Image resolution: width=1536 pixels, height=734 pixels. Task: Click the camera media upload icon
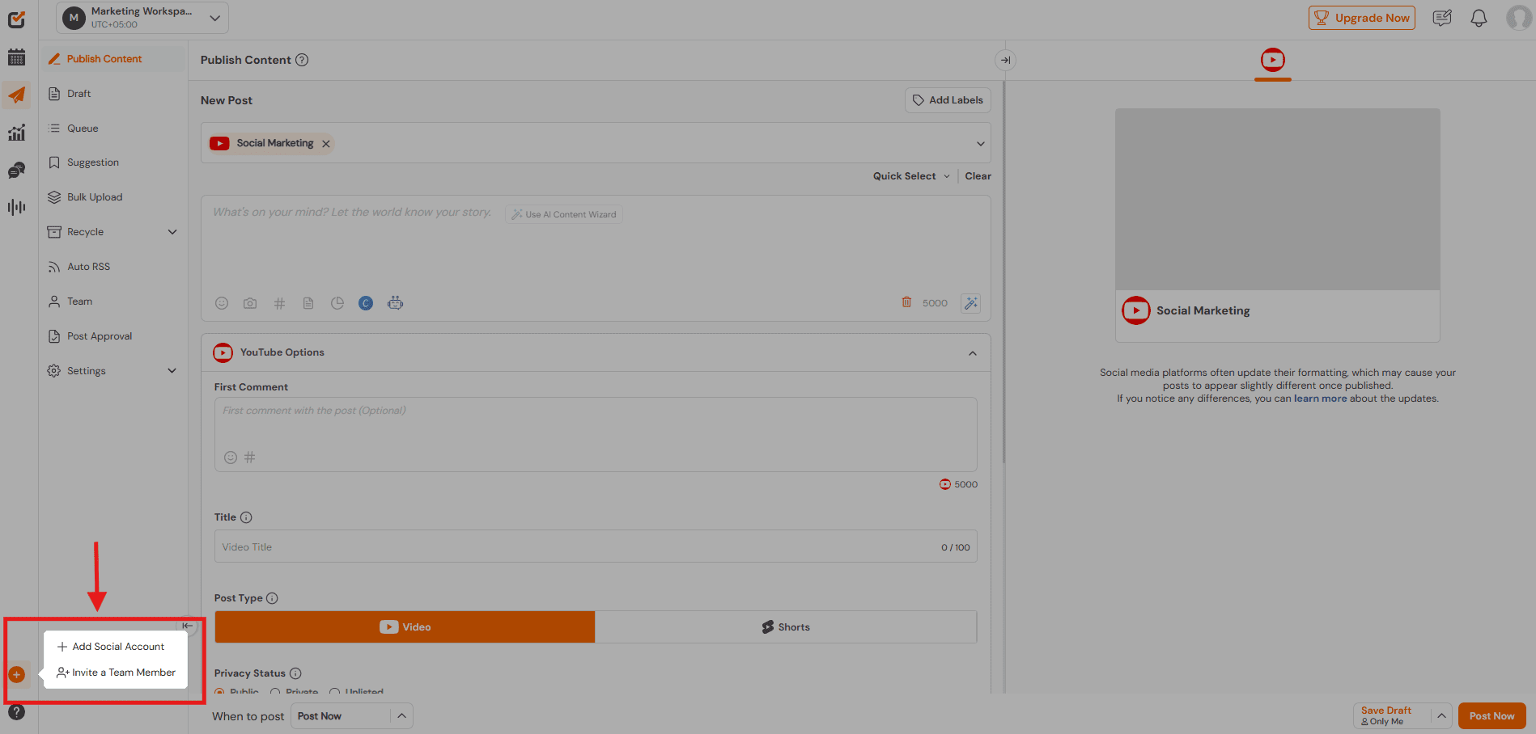pyautogui.click(x=250, y=303)
